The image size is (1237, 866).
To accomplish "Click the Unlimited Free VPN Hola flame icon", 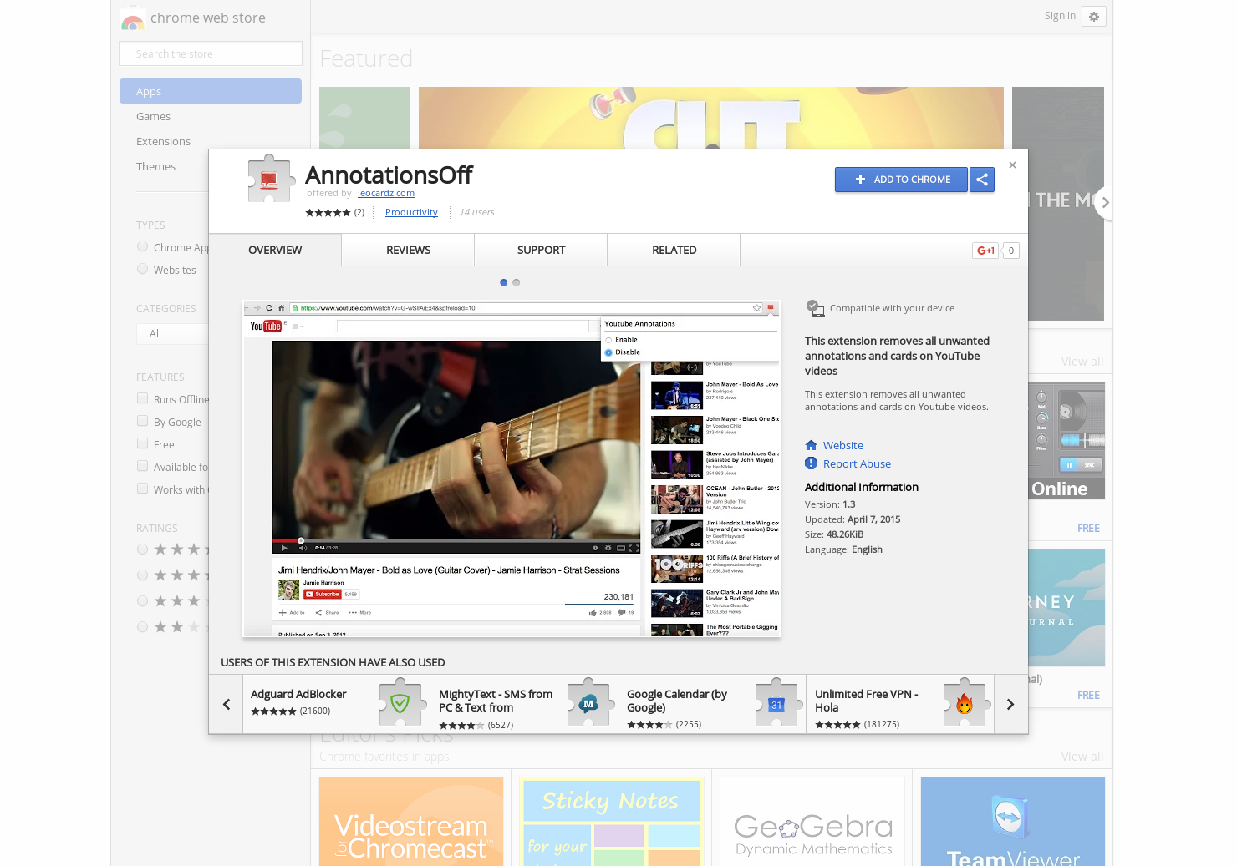I will (965, 703).
